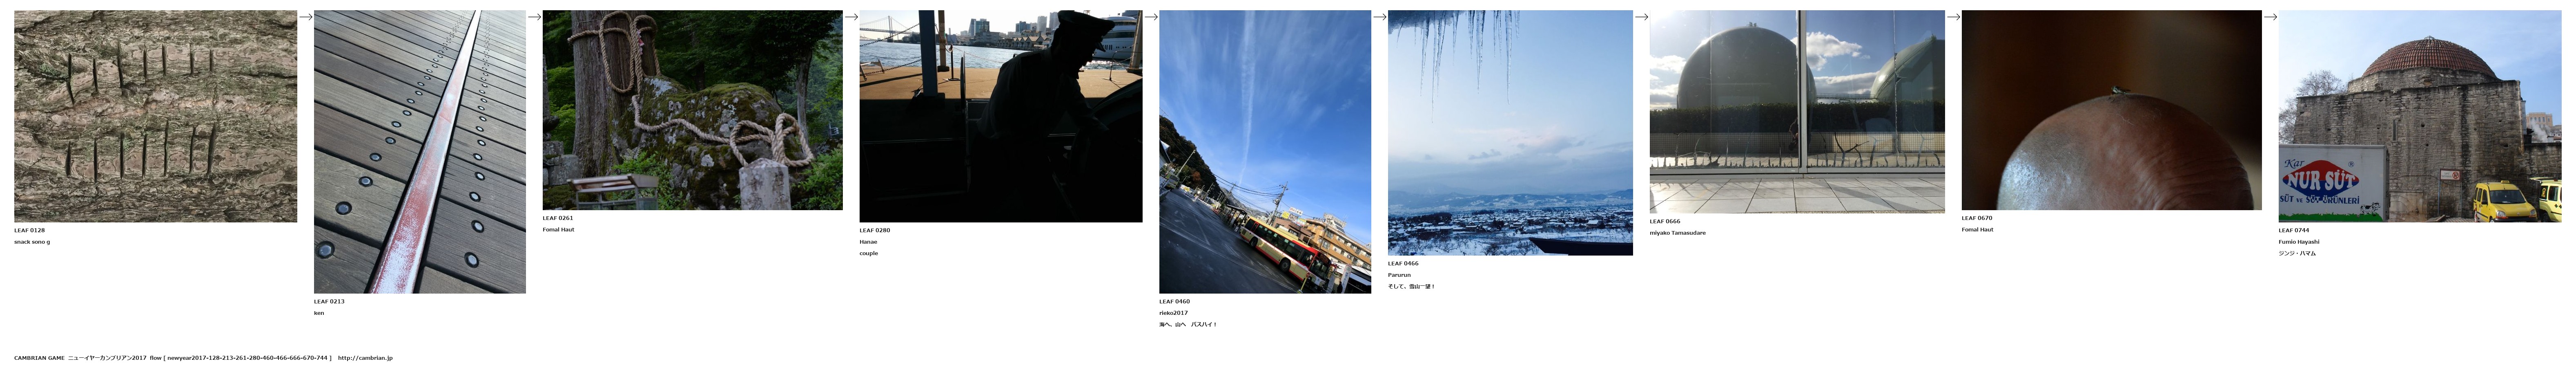The height and width of the screenshot is (368, 2576).
Task: Click author name miyako Tamasudare
Action: [x=1677, y=233]
